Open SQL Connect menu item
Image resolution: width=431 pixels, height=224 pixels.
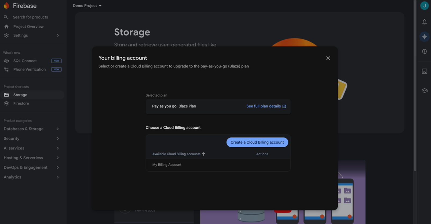click(x=25, y=61)
